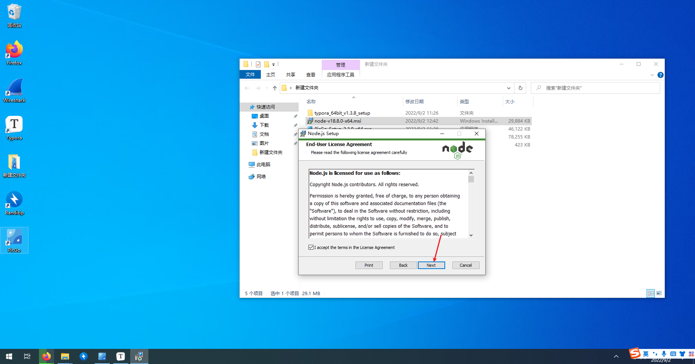Select the PicGo desktop shortcut
The height and width of the screenshot is (364, 695).
point(14,240)
